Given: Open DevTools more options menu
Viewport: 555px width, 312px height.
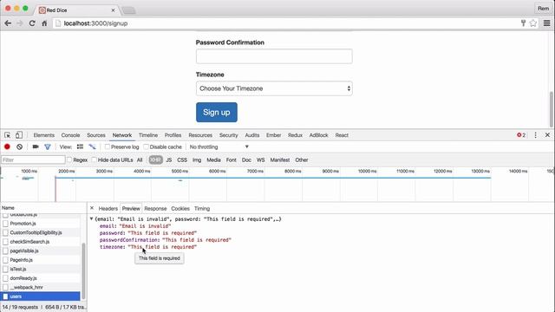Looking at the screenshot, I should click(x=535, y=135).
